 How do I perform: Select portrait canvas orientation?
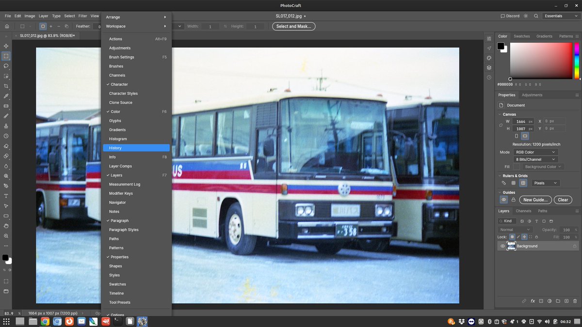(x=516, y=136)
